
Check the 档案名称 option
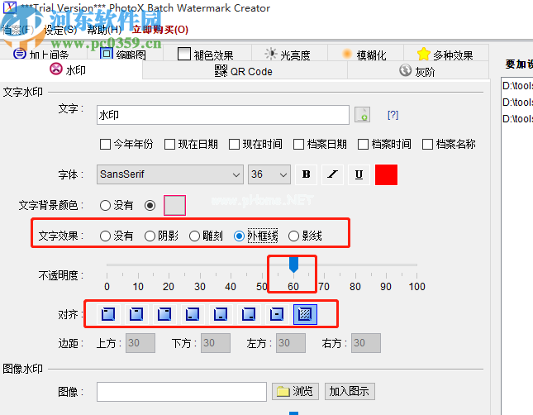click(x=428, y=145)
